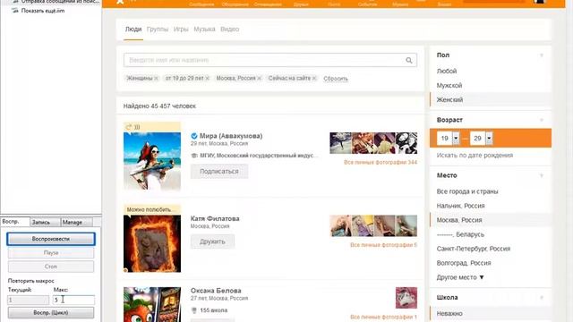Screen dimensions: 573x322
Task: Collapse the Пол section arrow
Action: coord(542,55)
